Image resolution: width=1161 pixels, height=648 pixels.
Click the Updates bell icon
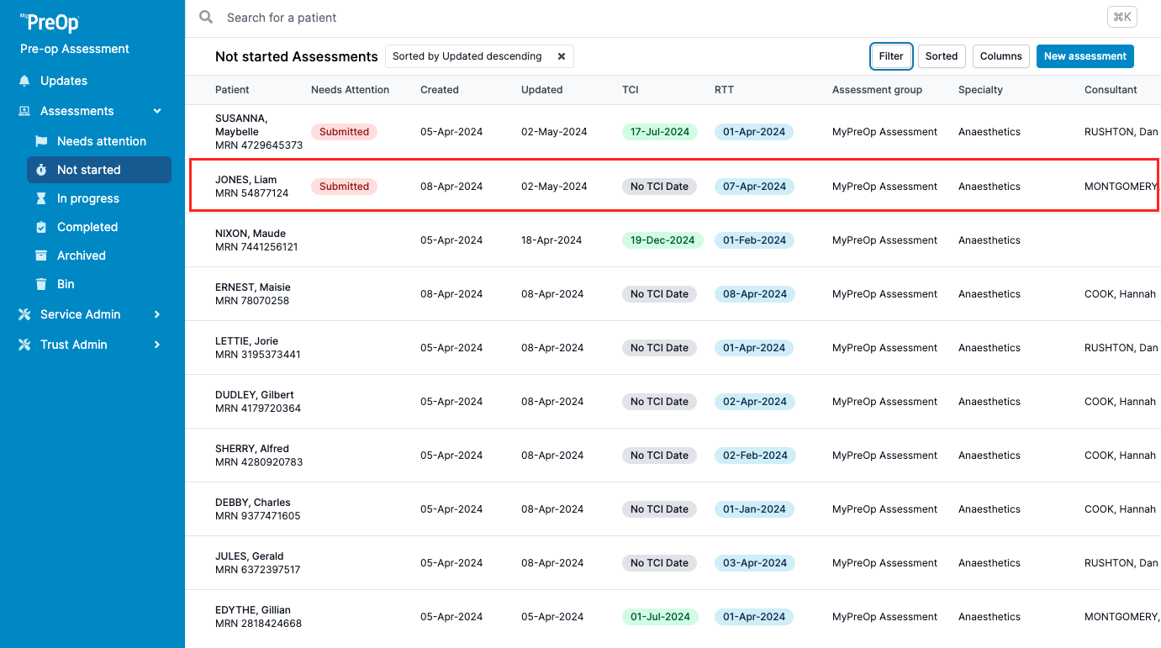(x=24, y=81)
